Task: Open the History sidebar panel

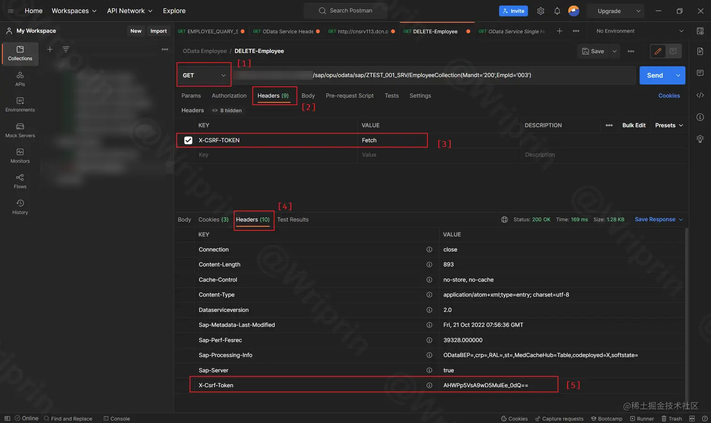Action: pyautogui.click(x=20, y=207)
